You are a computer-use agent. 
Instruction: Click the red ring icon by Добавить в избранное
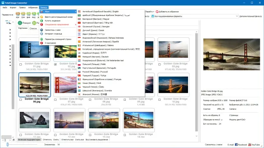157,12
